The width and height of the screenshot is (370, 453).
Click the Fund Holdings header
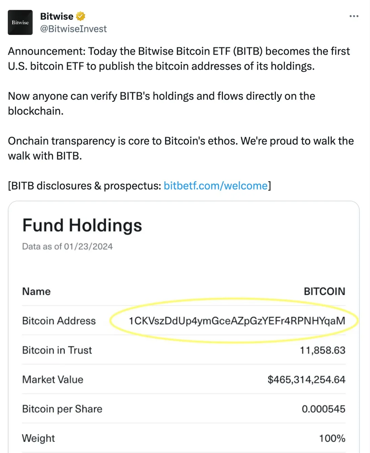point(82,225)
